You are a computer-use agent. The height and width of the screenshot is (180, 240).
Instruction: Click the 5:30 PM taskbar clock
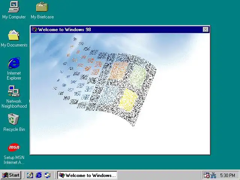pos(228,175)
